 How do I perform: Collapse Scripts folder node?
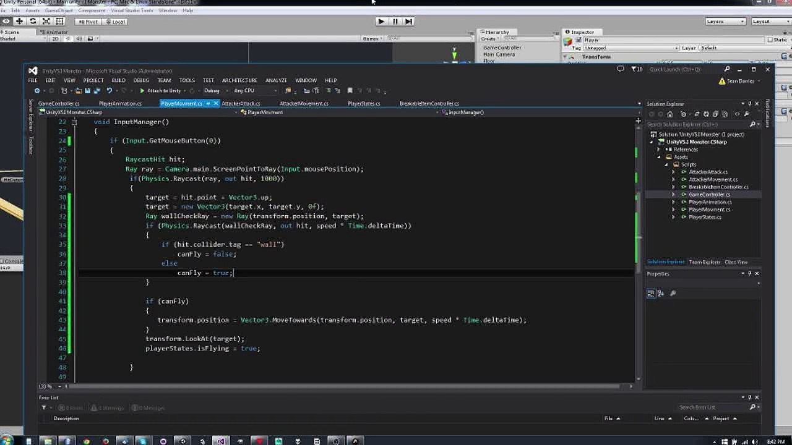point(667,164)
